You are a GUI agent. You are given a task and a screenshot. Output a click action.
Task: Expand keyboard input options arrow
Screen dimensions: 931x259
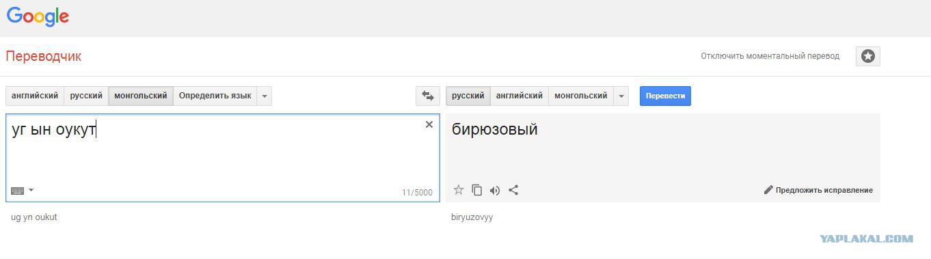(31, 190)
